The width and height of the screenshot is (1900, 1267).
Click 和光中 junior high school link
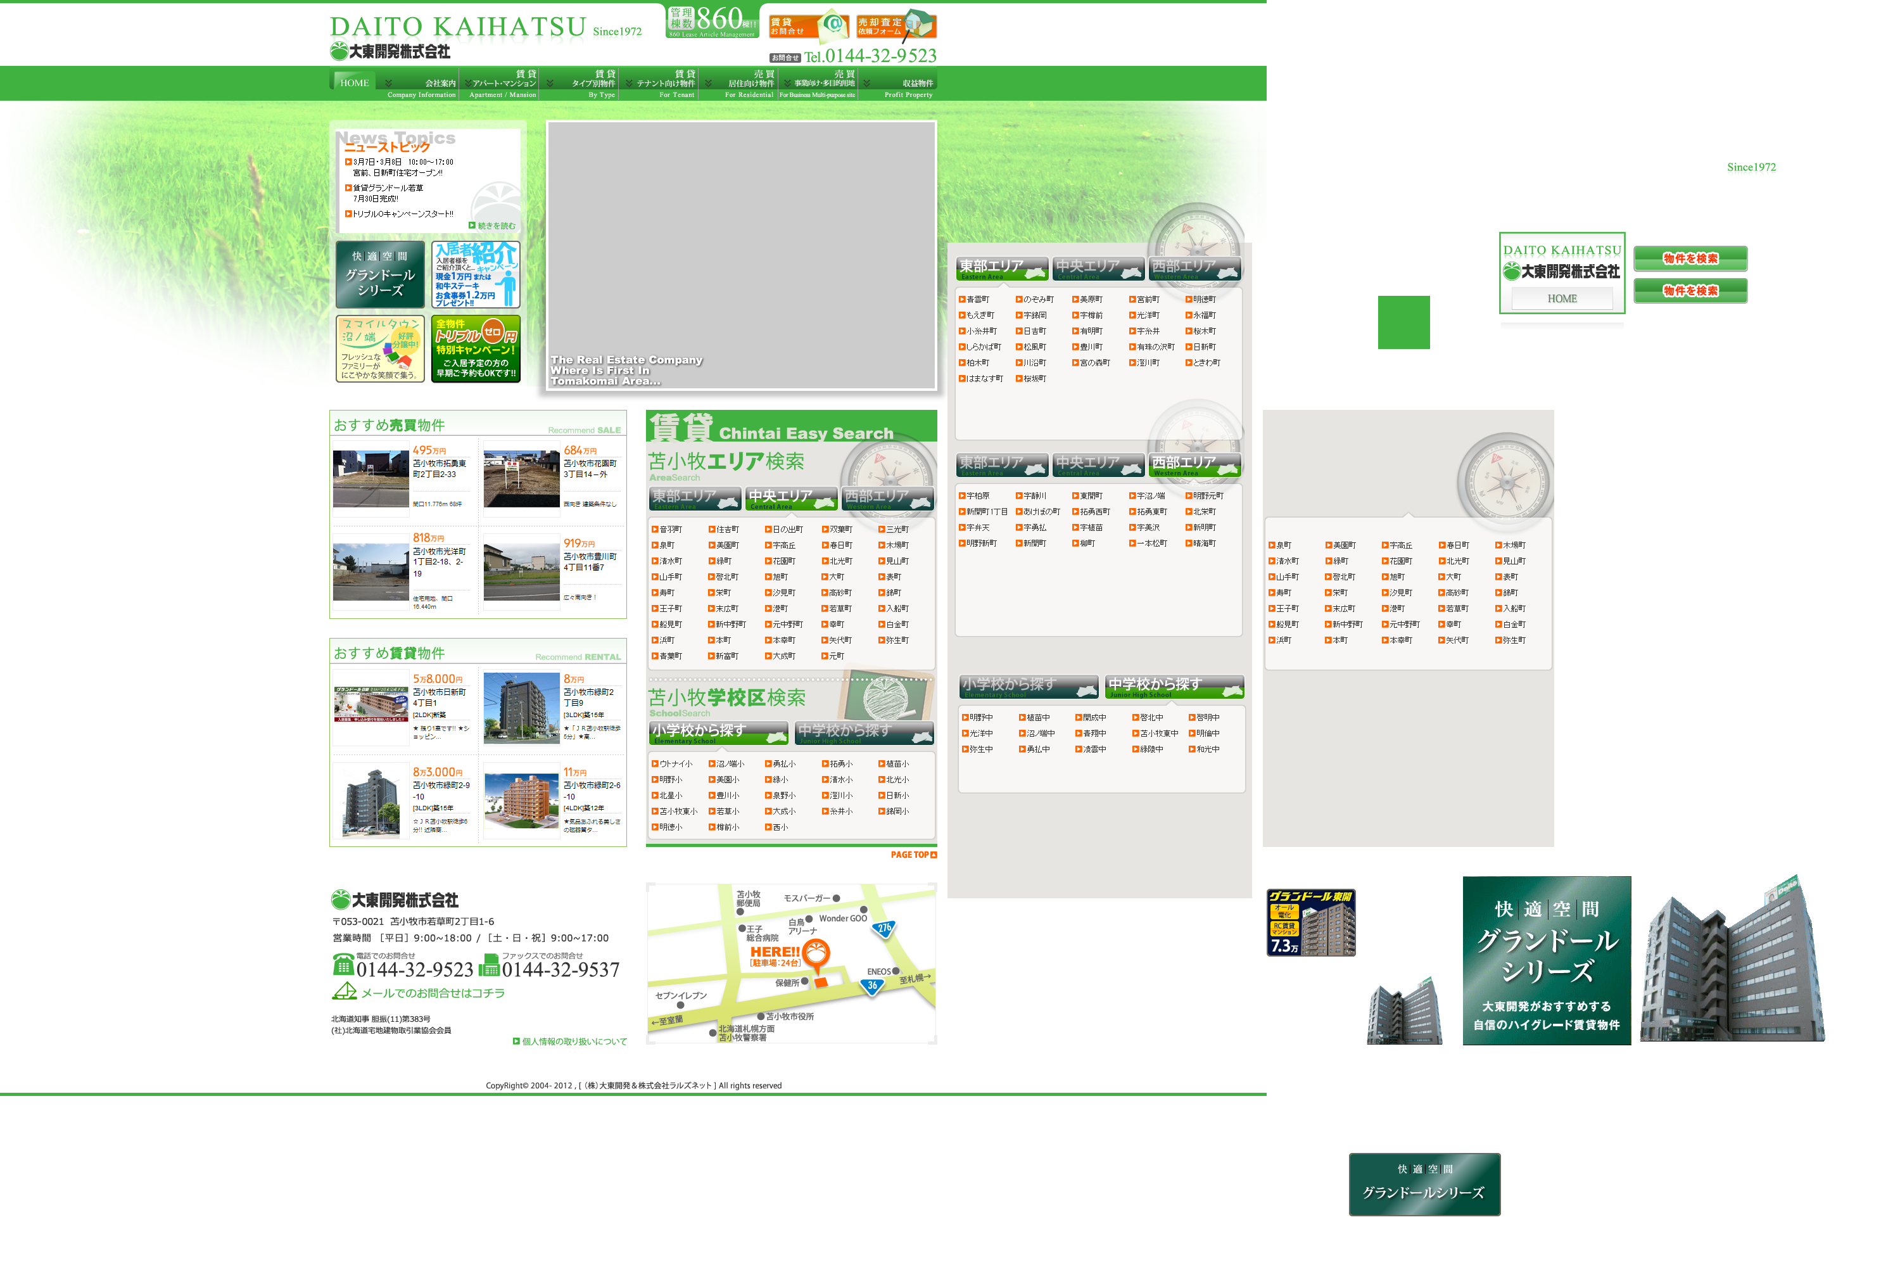(x=1205, y=750)
